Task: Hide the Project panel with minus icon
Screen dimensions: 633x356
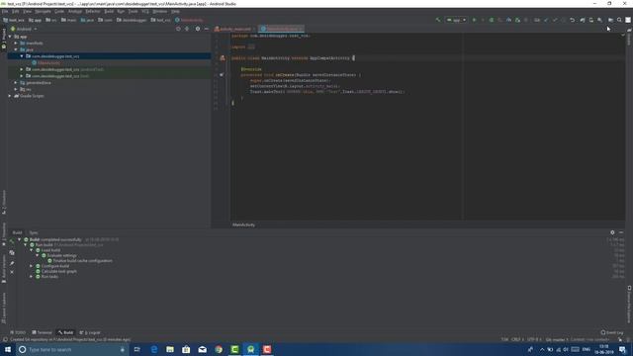Action: (x=207, y=29)
